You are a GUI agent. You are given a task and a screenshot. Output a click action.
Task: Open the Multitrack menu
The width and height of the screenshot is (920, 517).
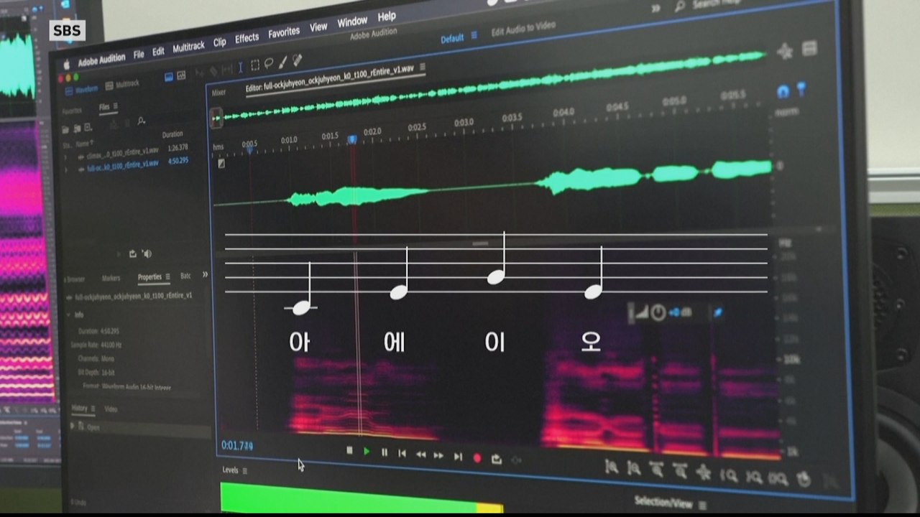coord(188,47)
